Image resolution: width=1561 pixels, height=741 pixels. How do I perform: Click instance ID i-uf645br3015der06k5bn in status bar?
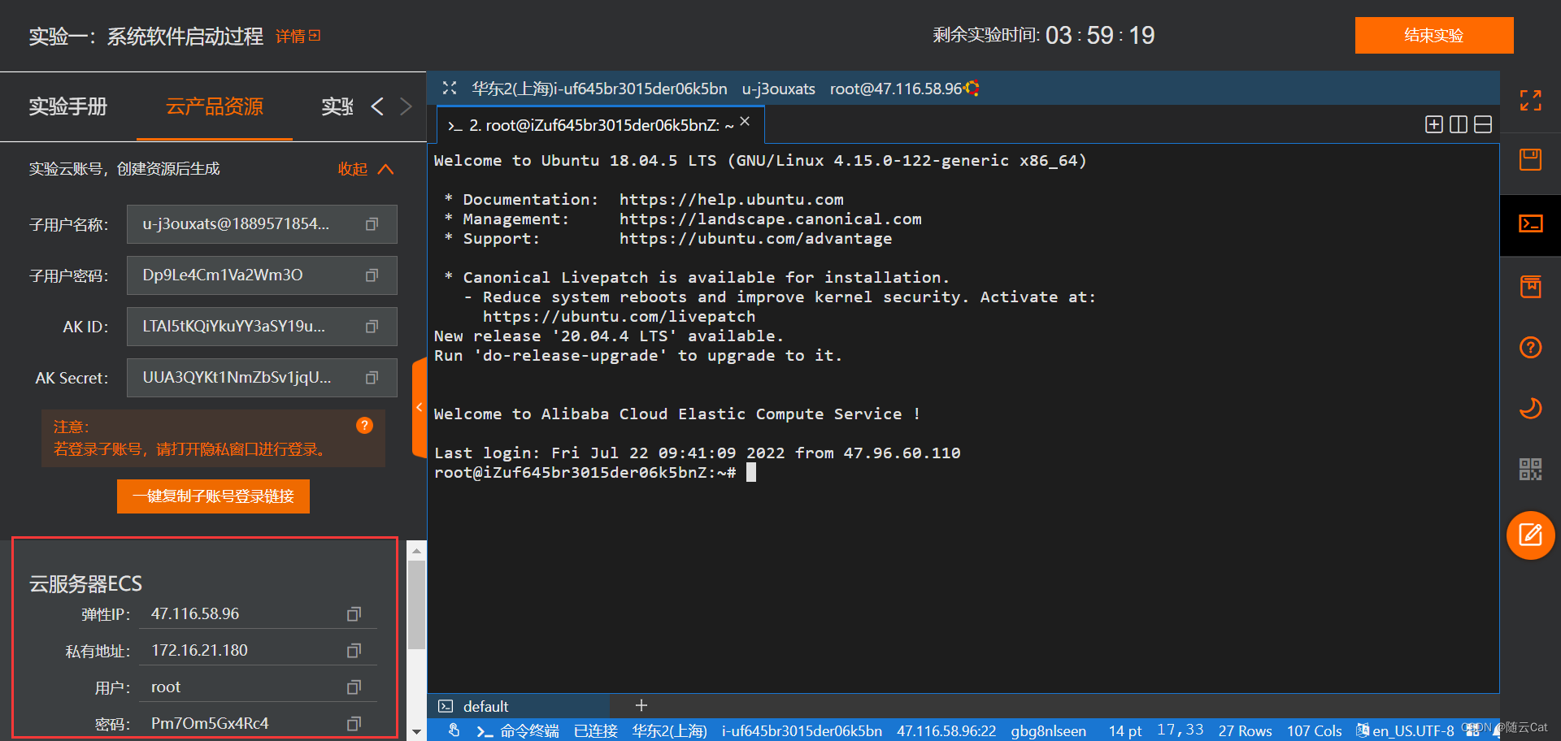(802, 731)
